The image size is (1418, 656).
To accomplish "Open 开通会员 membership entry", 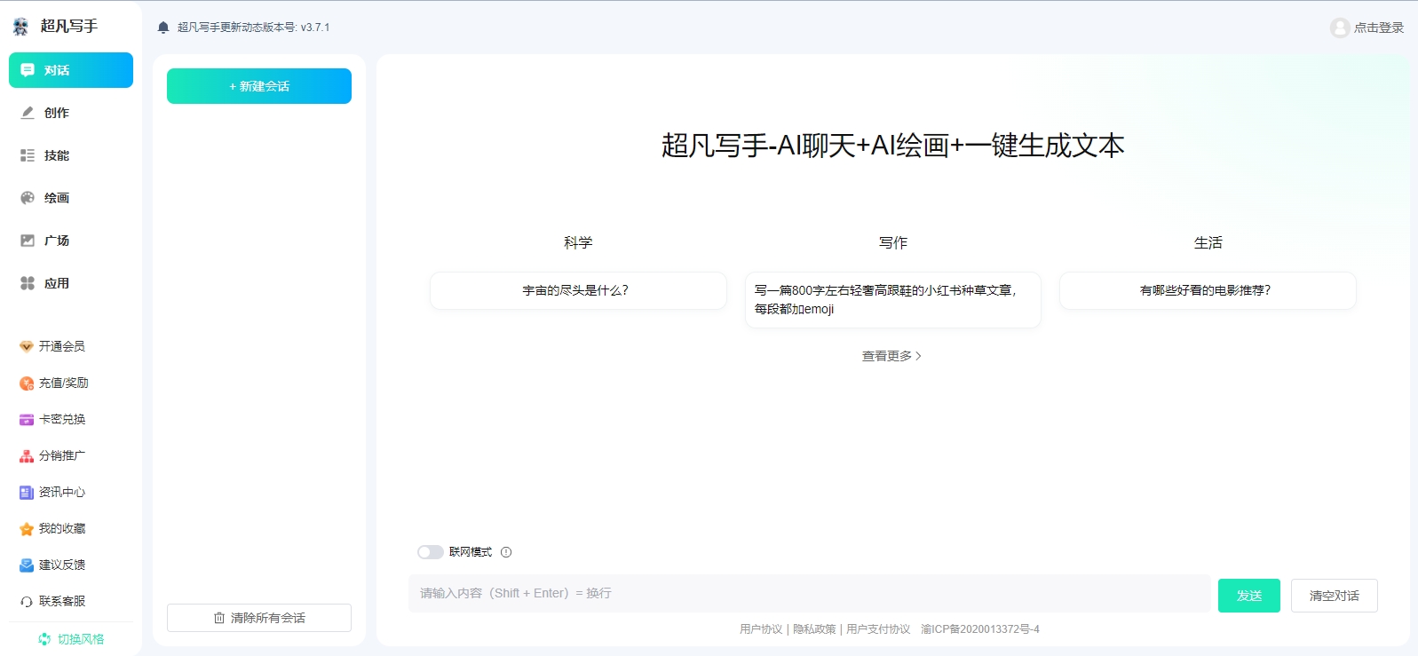I will click(x=62, y=346).
